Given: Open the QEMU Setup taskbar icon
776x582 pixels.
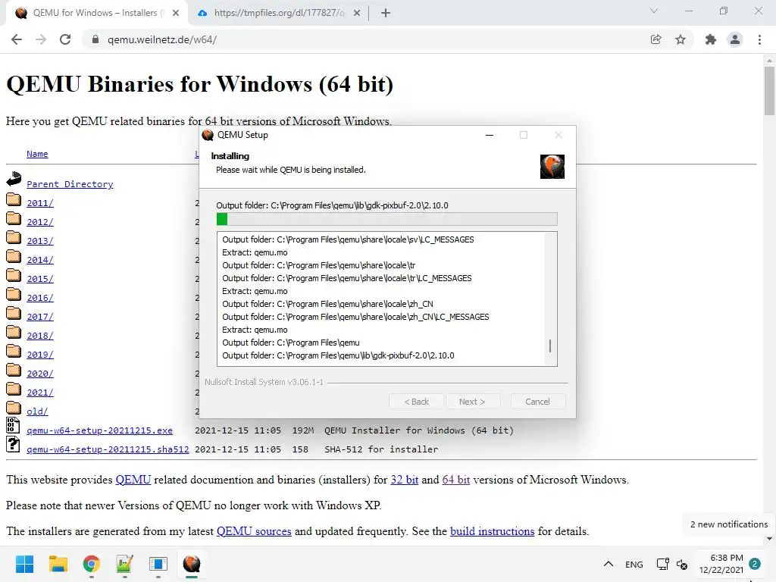Looking at the screenshot, I should coord(192,564).
